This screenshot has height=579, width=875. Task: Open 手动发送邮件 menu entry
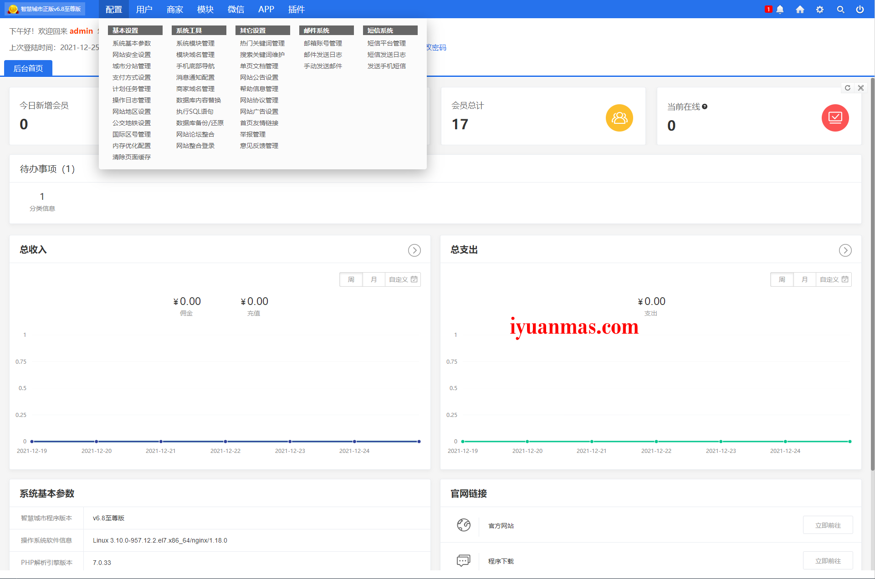(x=323, y=66)
